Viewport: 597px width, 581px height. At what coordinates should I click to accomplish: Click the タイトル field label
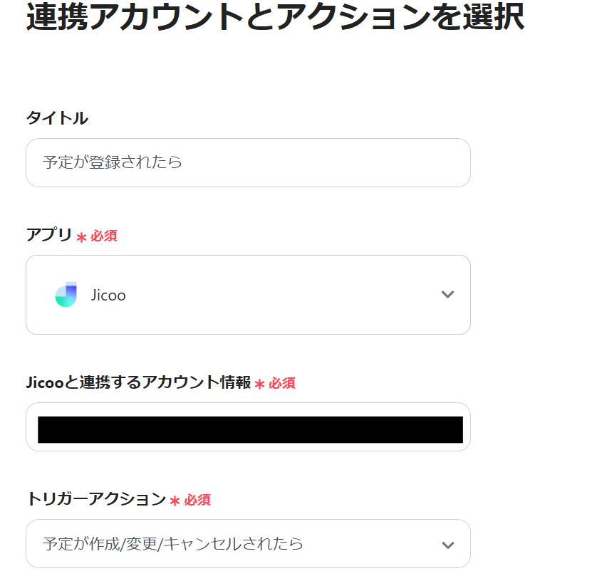(57, 118)
